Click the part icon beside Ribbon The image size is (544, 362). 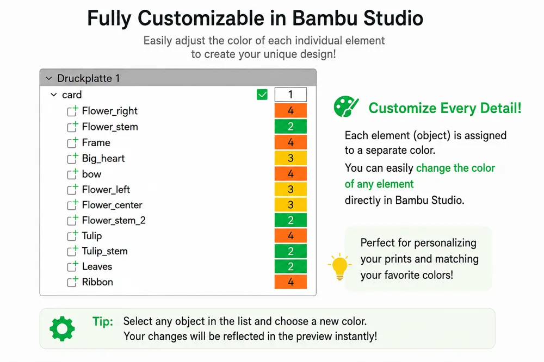click(x=72, y=282)
